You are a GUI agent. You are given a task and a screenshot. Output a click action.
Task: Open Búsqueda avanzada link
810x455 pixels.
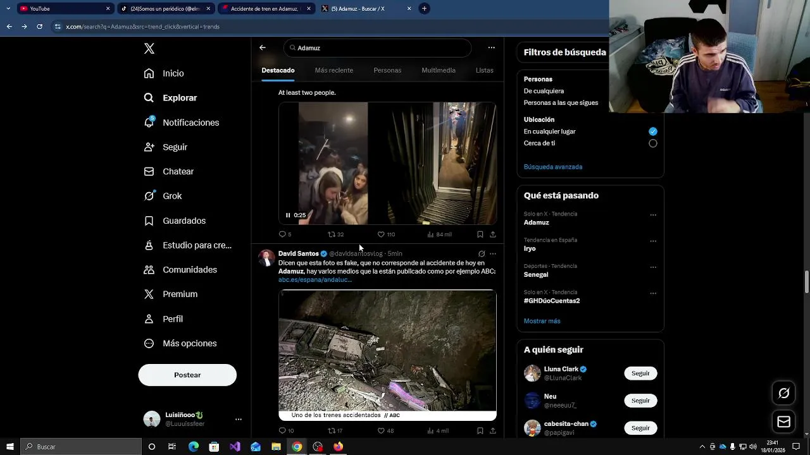(553, 167)
